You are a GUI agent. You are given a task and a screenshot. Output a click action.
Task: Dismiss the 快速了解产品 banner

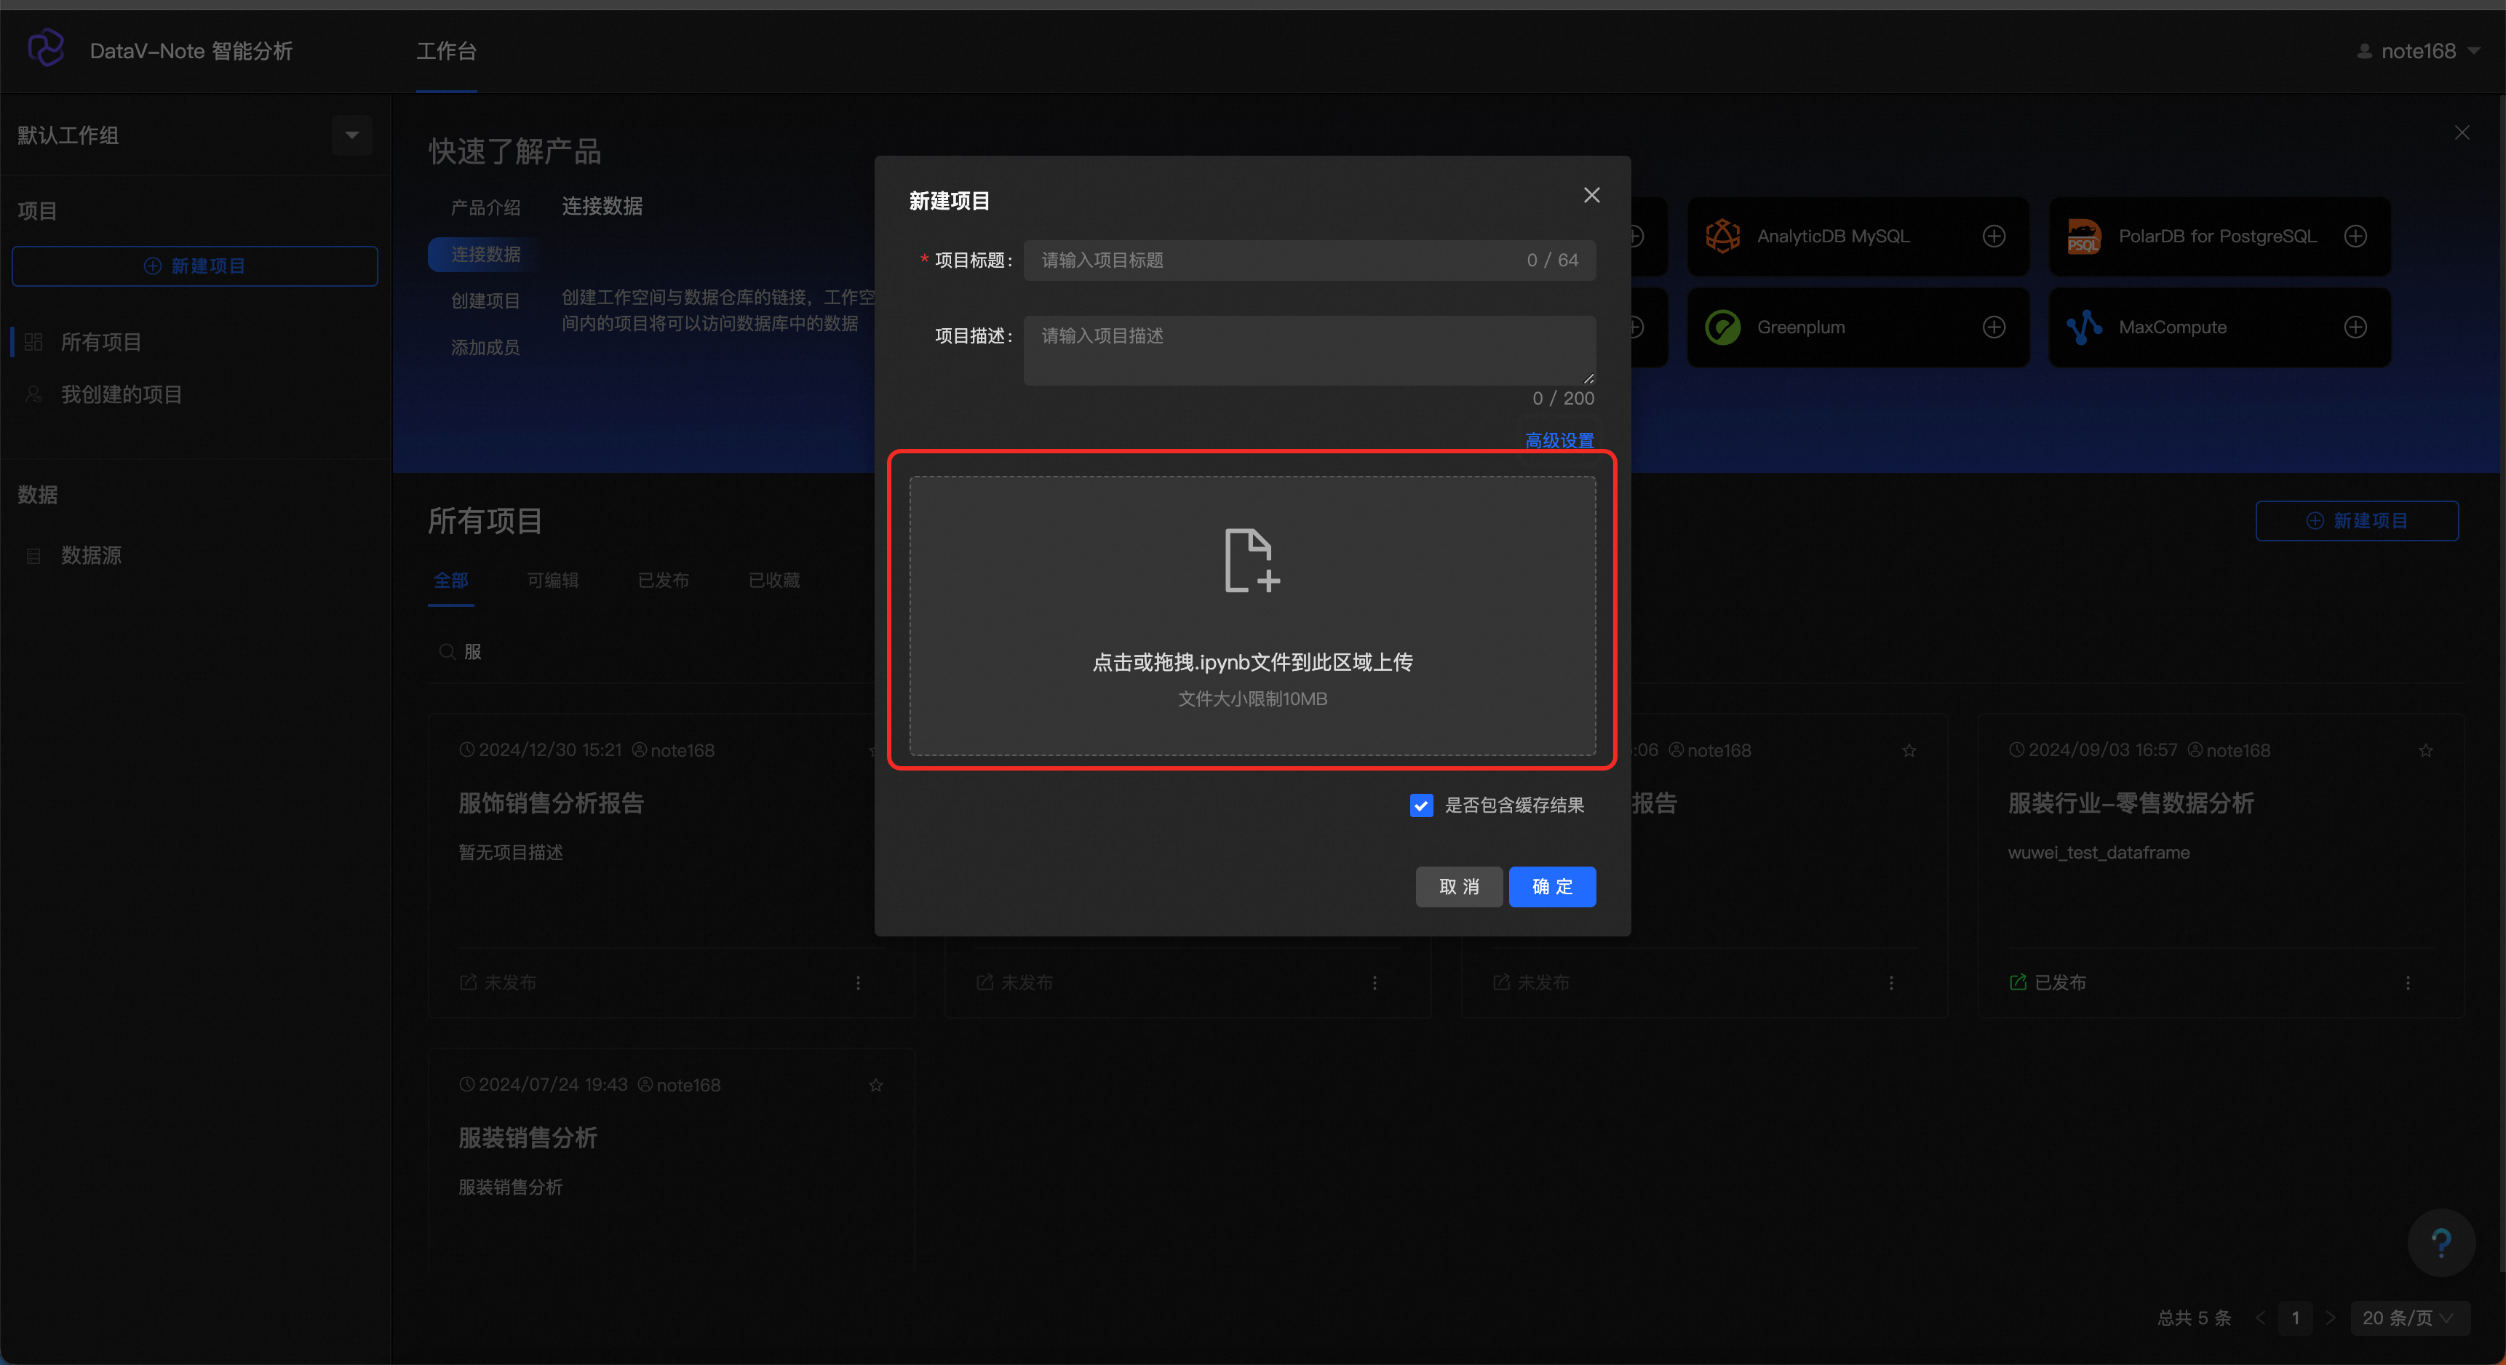point(2461,132)
